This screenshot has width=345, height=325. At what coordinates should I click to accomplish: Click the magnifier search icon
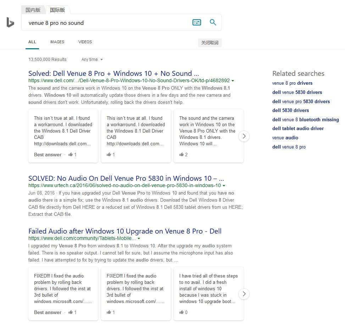213,22
